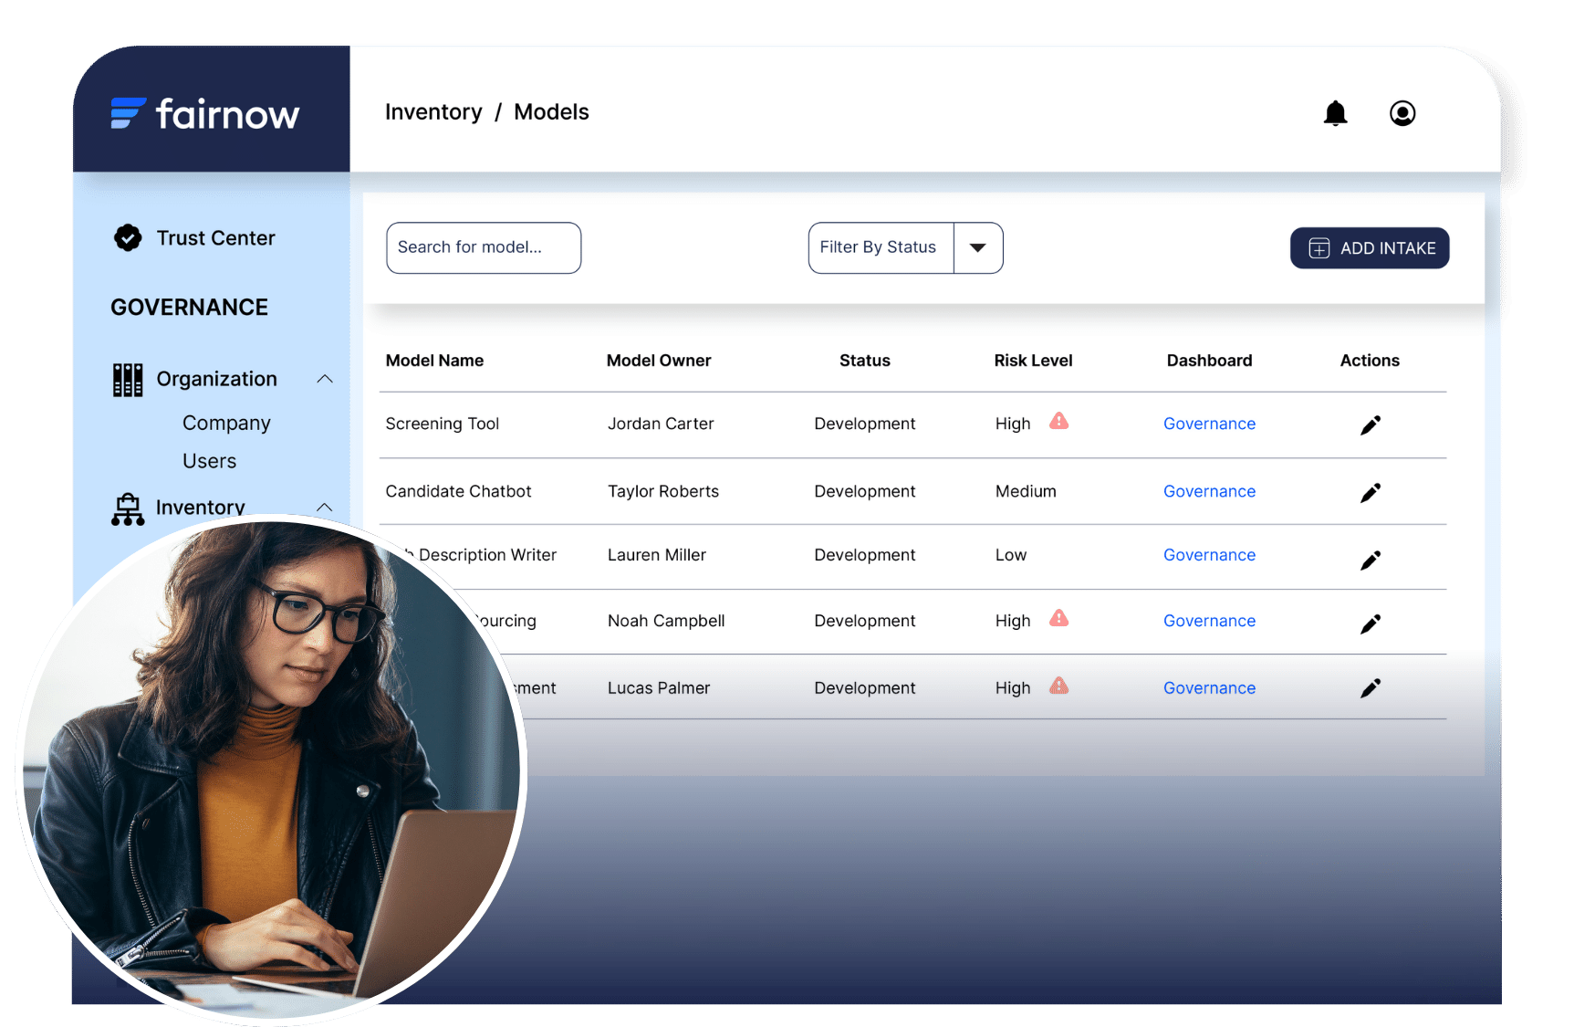This screenshot has height=1027, width=1574.
Task: Open Governance dashboard for Candidate Chatbot
Action: coord(1209,491)
